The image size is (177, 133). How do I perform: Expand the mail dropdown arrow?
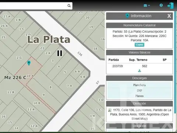(x=149, y=6)
